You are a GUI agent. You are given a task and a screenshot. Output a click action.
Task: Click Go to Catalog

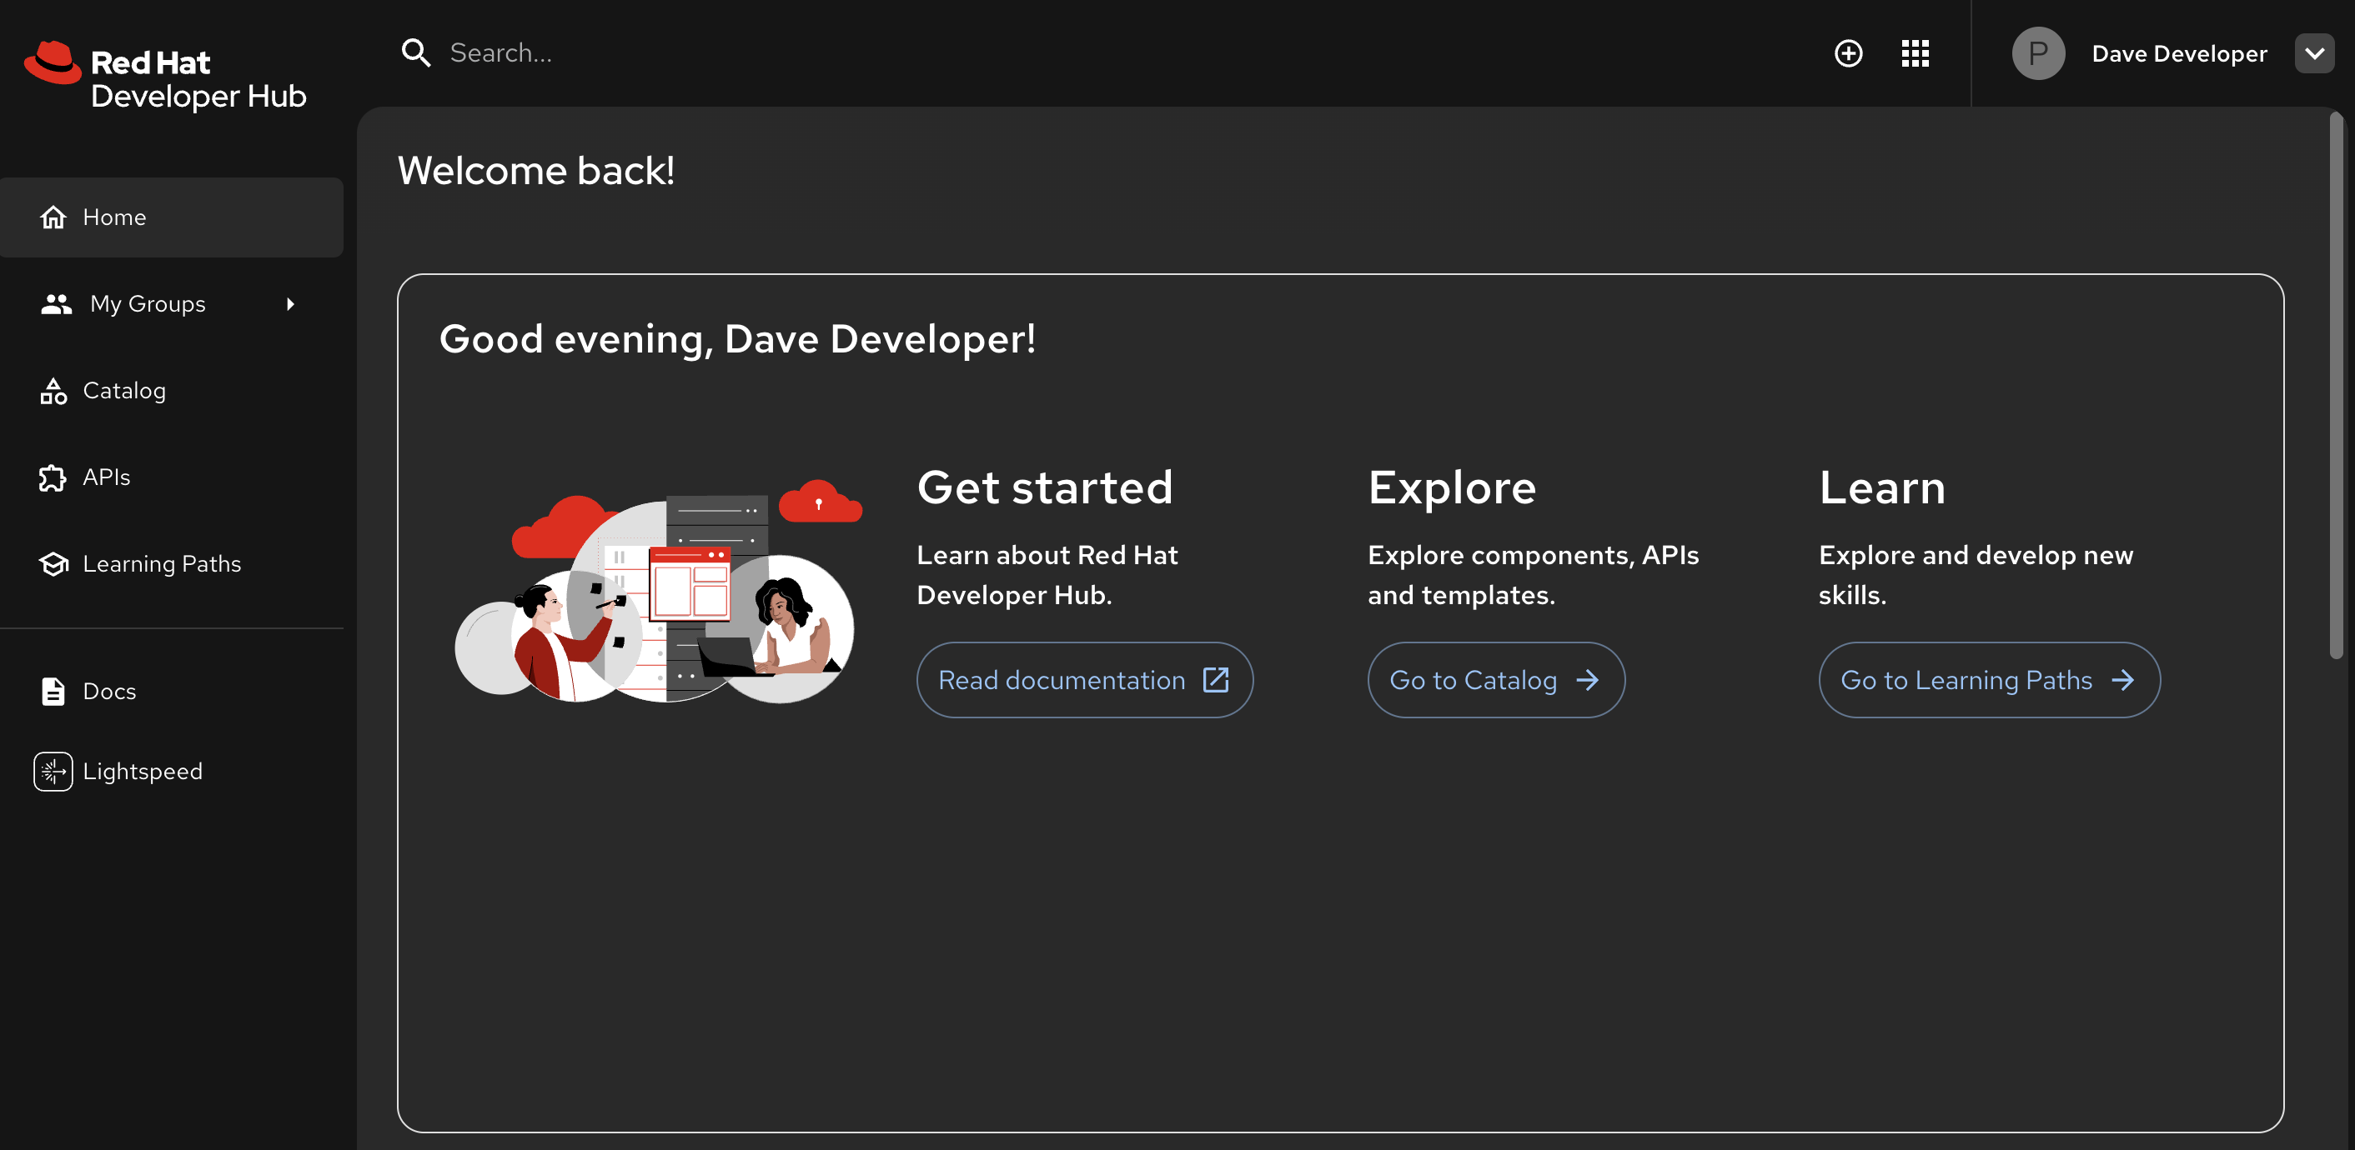click(x=1494, y=680)
